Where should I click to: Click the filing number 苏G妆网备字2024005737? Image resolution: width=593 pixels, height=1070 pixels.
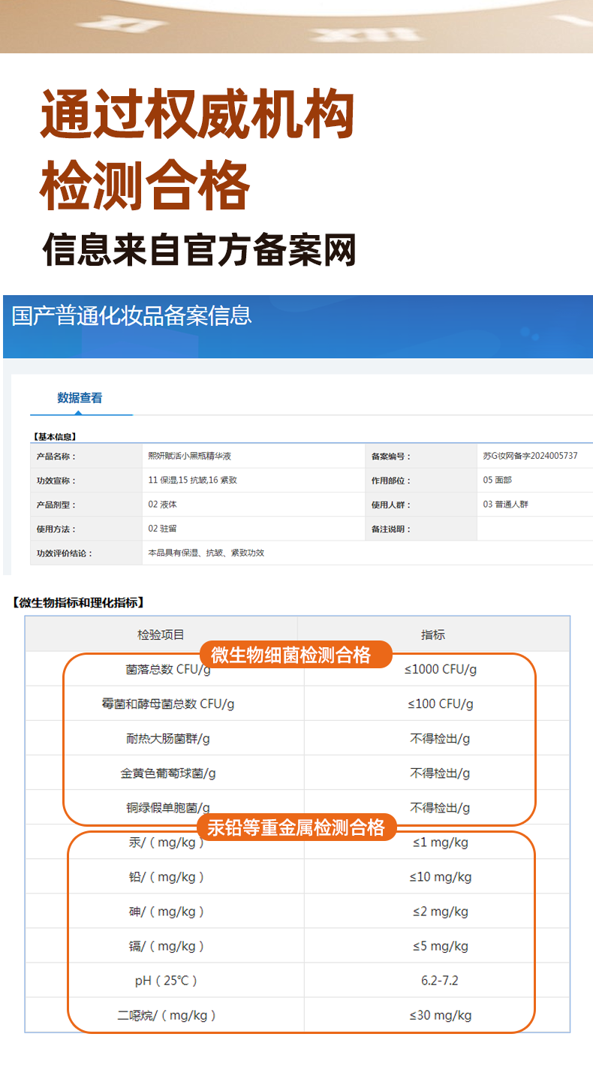coord(530,456)
